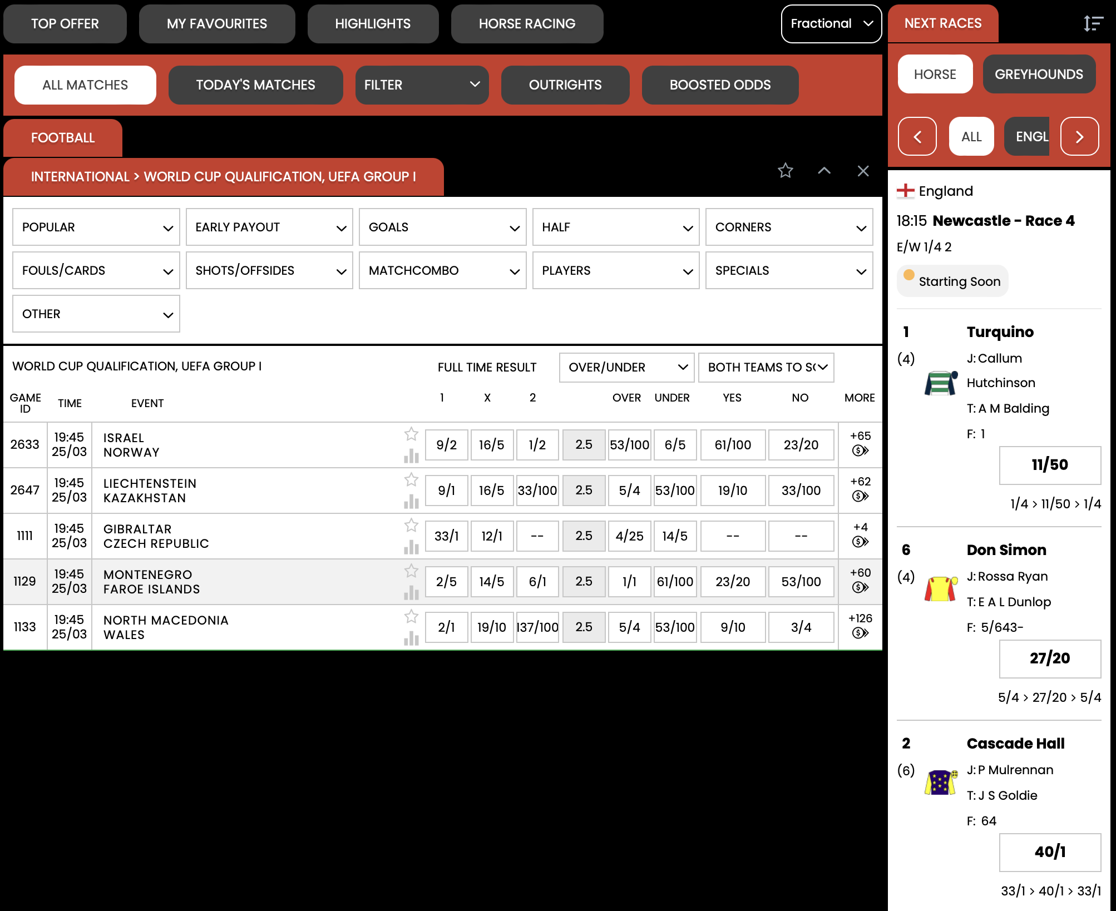Open the FILTER dropdown

click(x=422, y=85)
